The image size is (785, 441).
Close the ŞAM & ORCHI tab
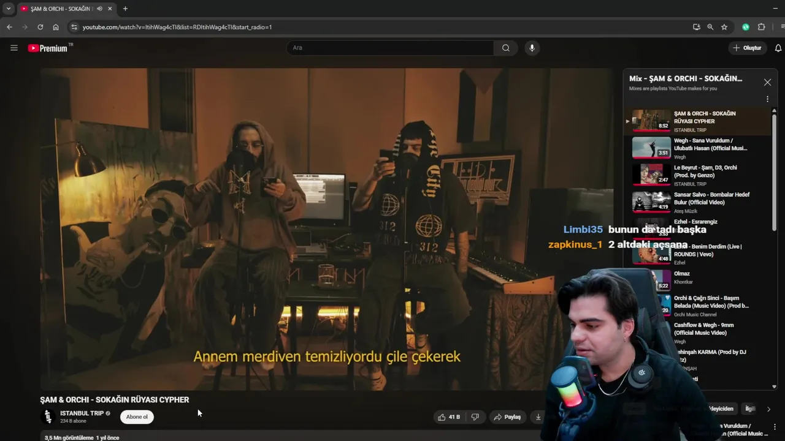click(110, 9)
